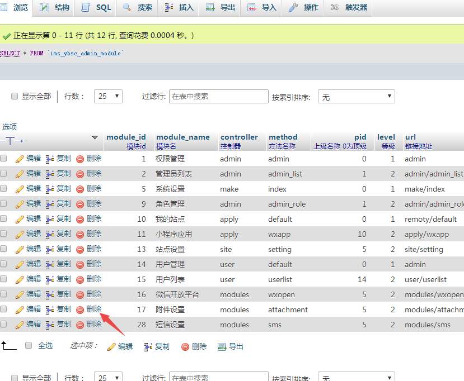This screenshot has height=381, width=464.
Task: Tick checkbox for row 用户列表
Action: tap(3, 279)
